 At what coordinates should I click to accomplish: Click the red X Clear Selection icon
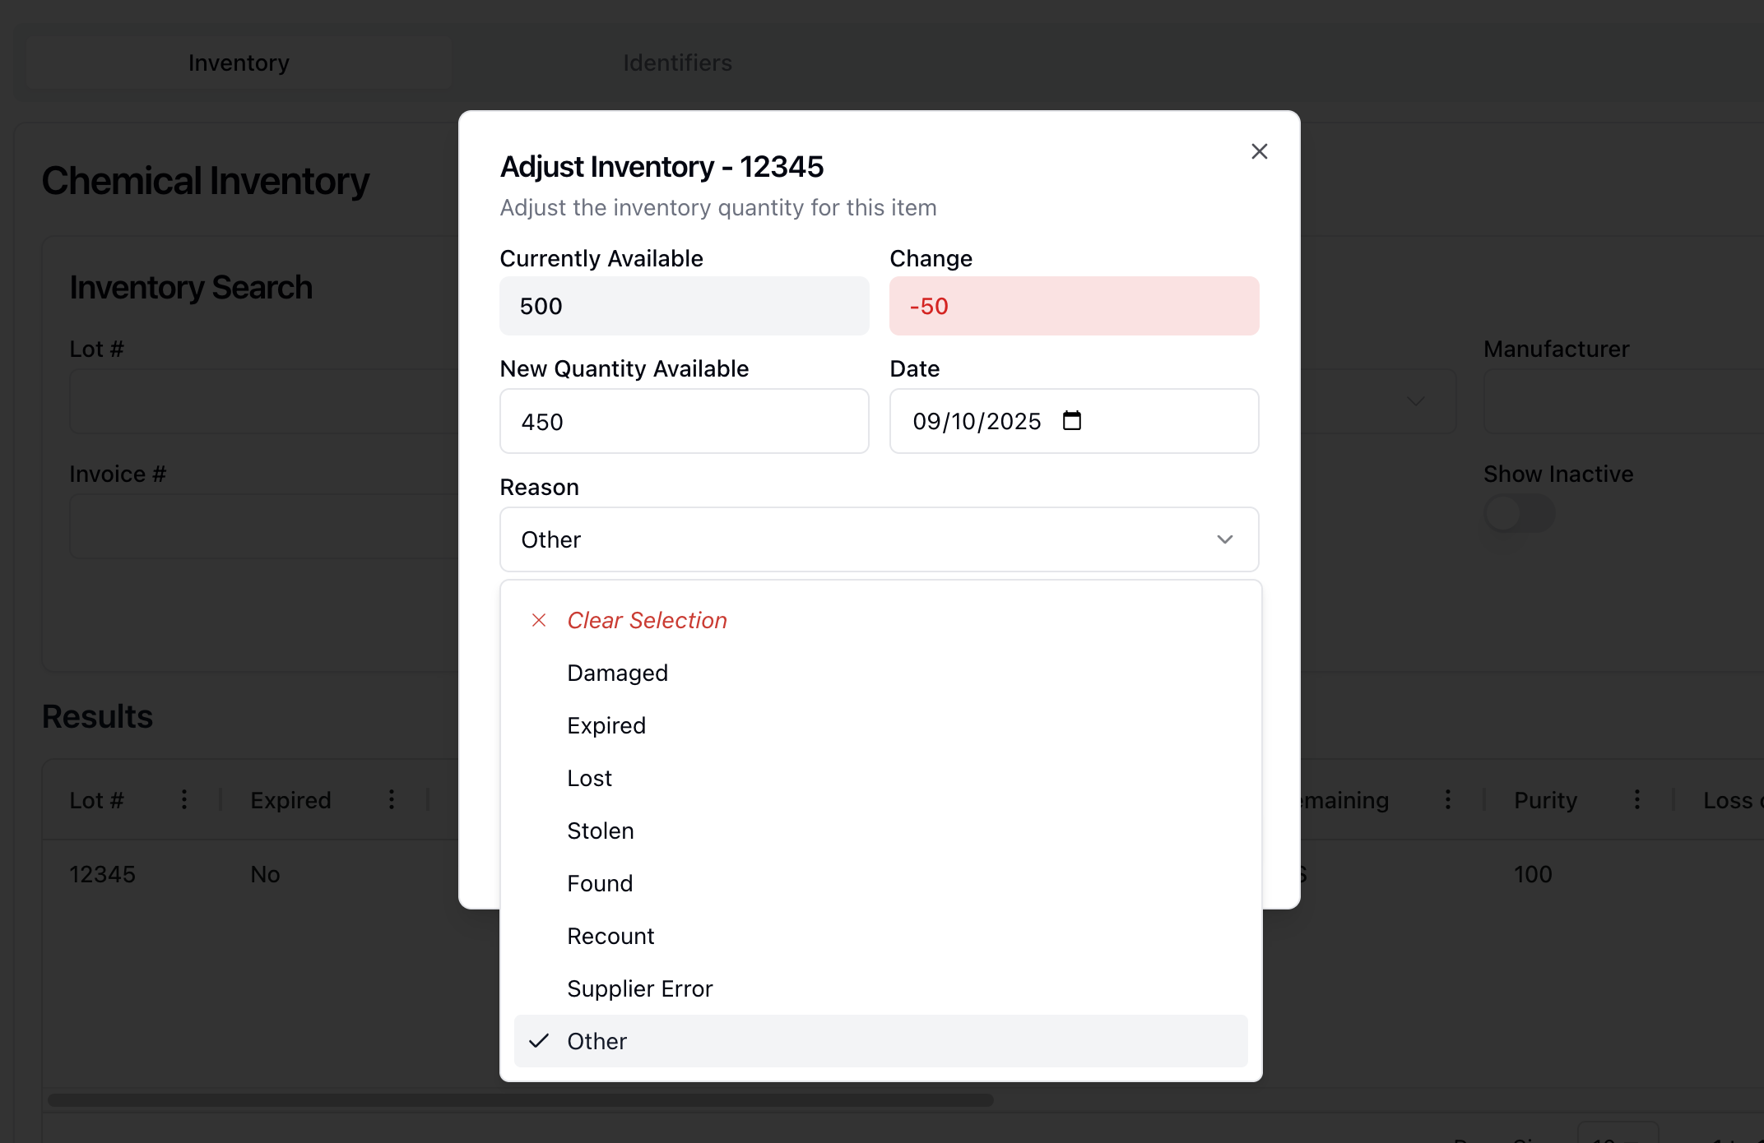pyautogui.click(x=539, y=620)
